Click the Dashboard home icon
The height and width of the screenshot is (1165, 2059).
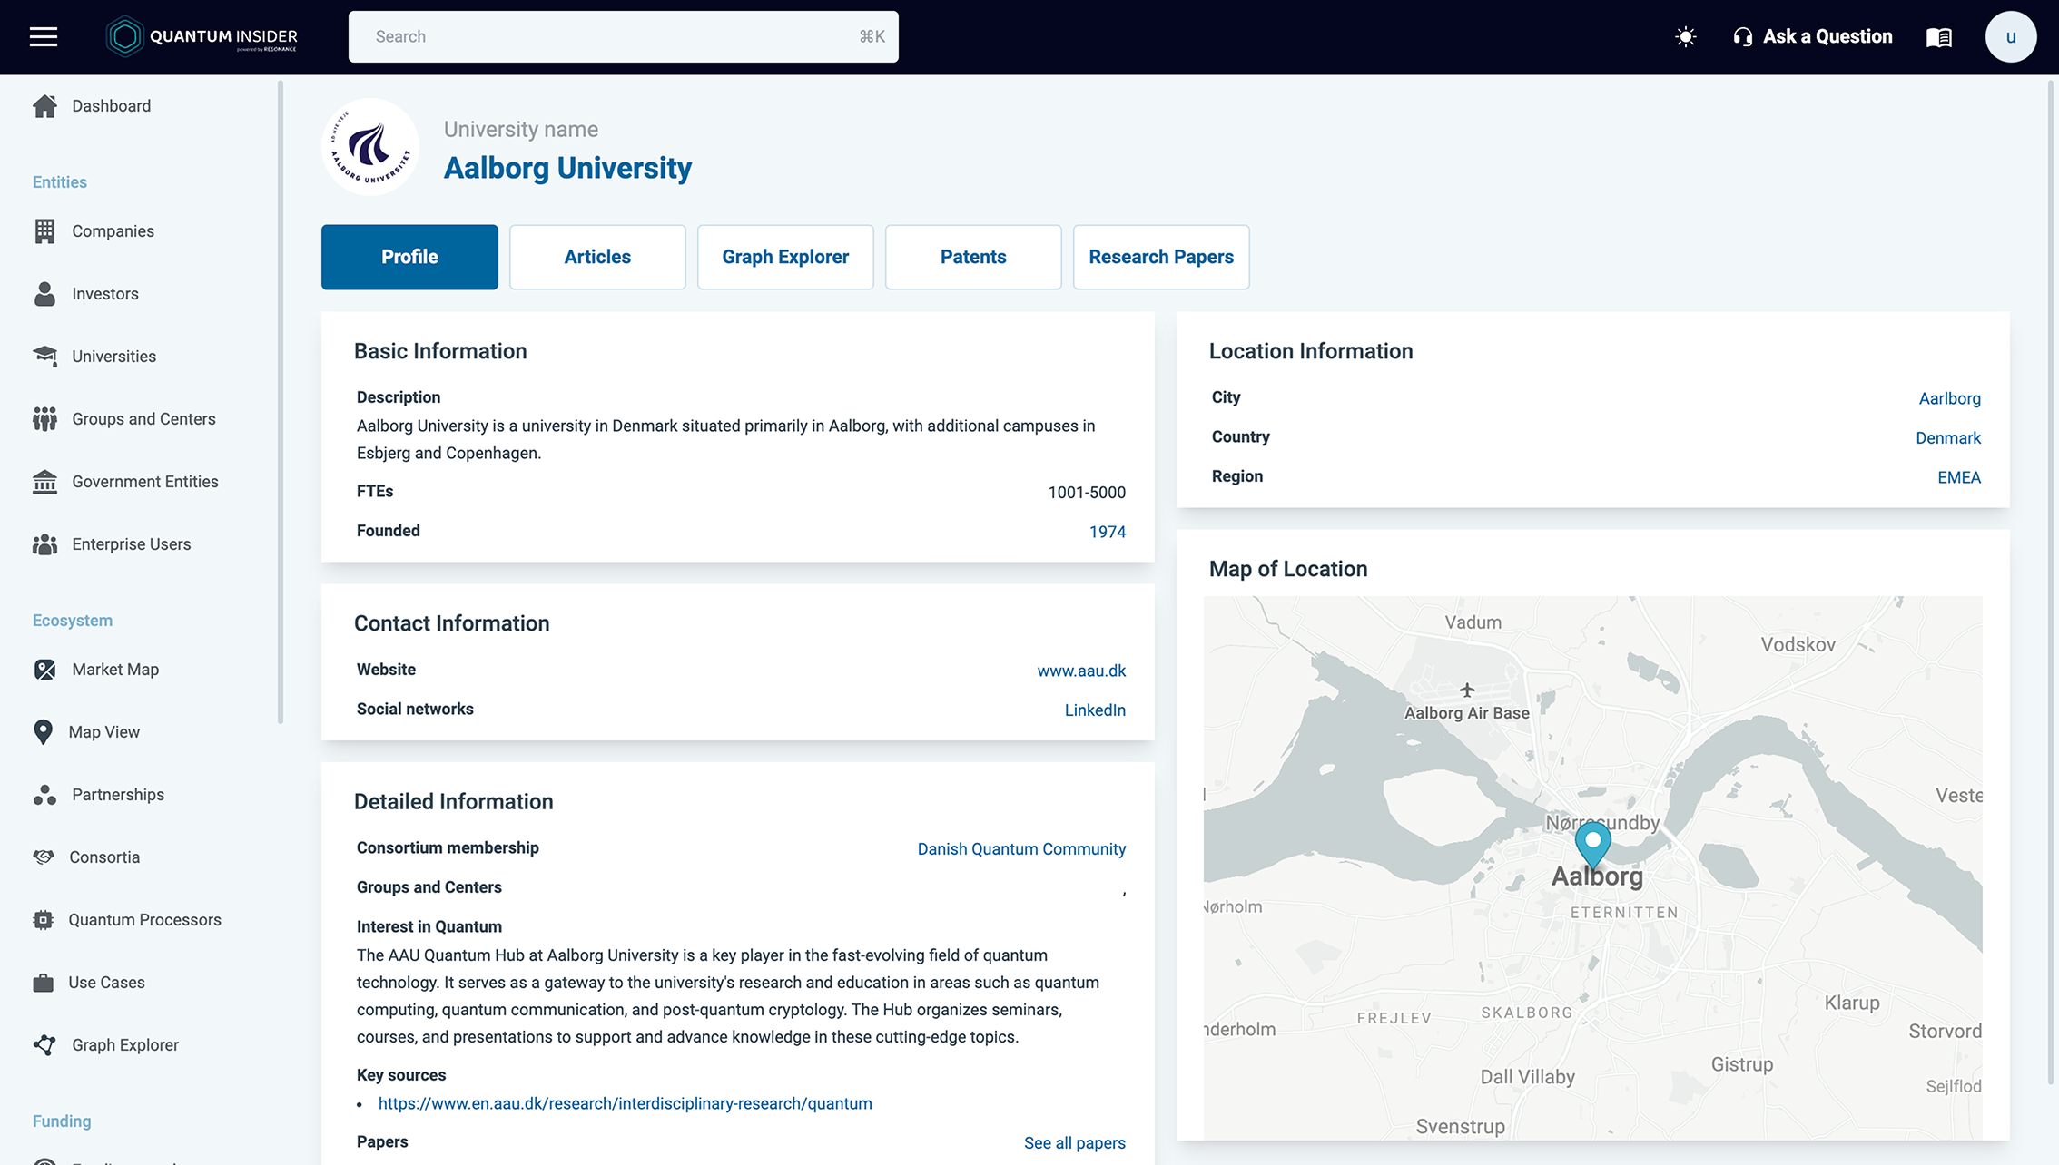(44, 106)
